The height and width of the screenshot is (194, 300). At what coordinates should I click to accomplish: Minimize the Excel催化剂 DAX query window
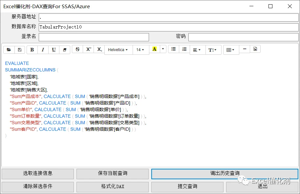[251, 6]
